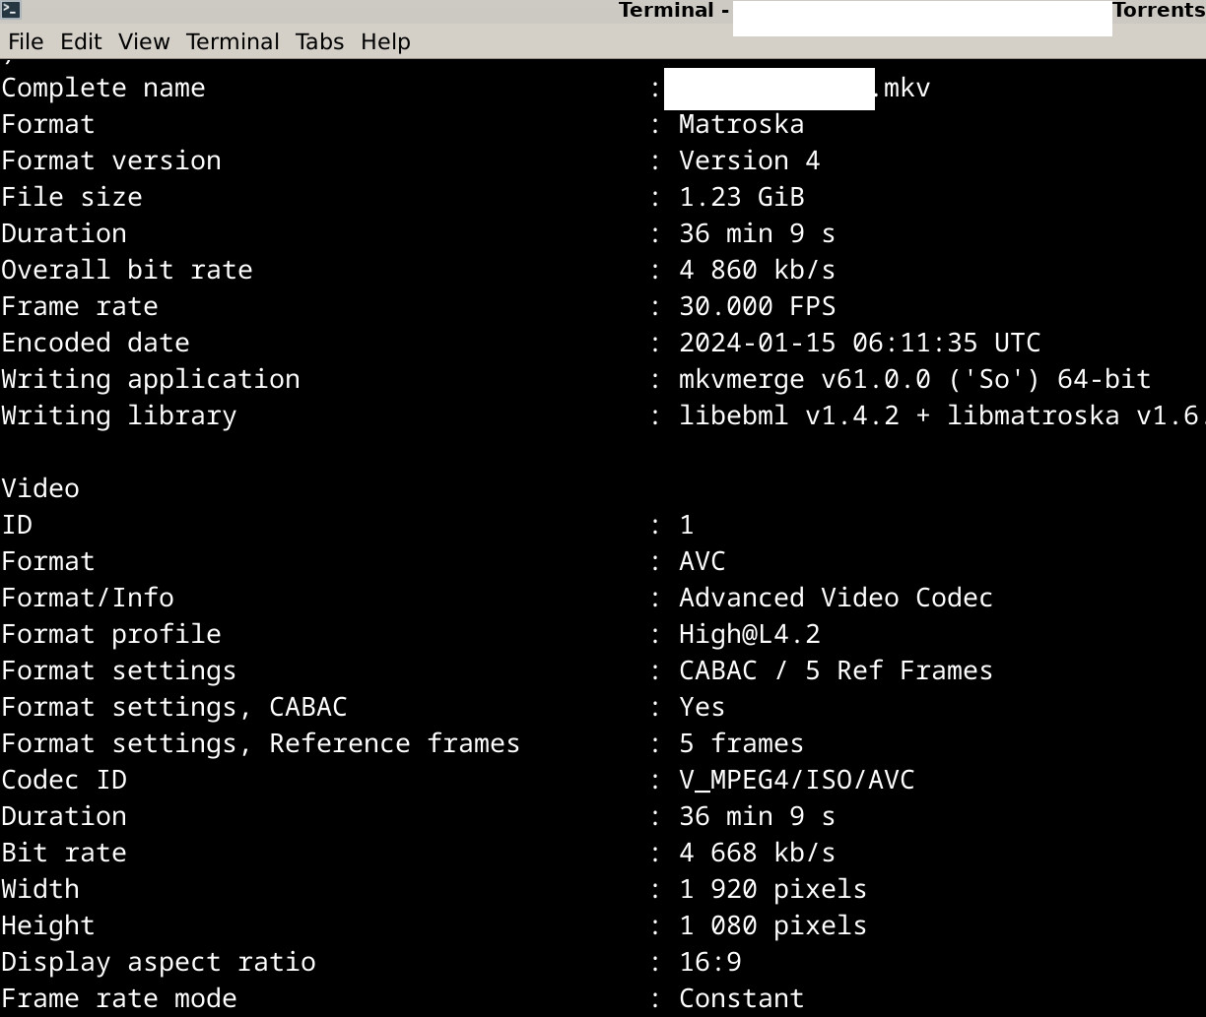The image size is (1206, 1017).
Task: Click the 'Constant' frame rate mode value
Action: point(742,998)
